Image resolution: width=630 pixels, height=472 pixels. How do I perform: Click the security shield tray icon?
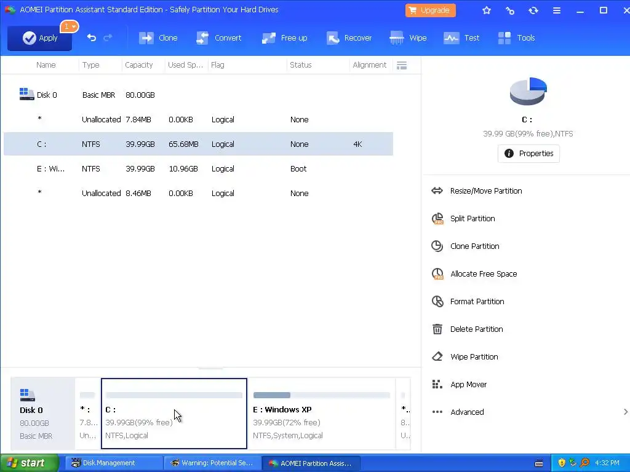pos(562,463)
